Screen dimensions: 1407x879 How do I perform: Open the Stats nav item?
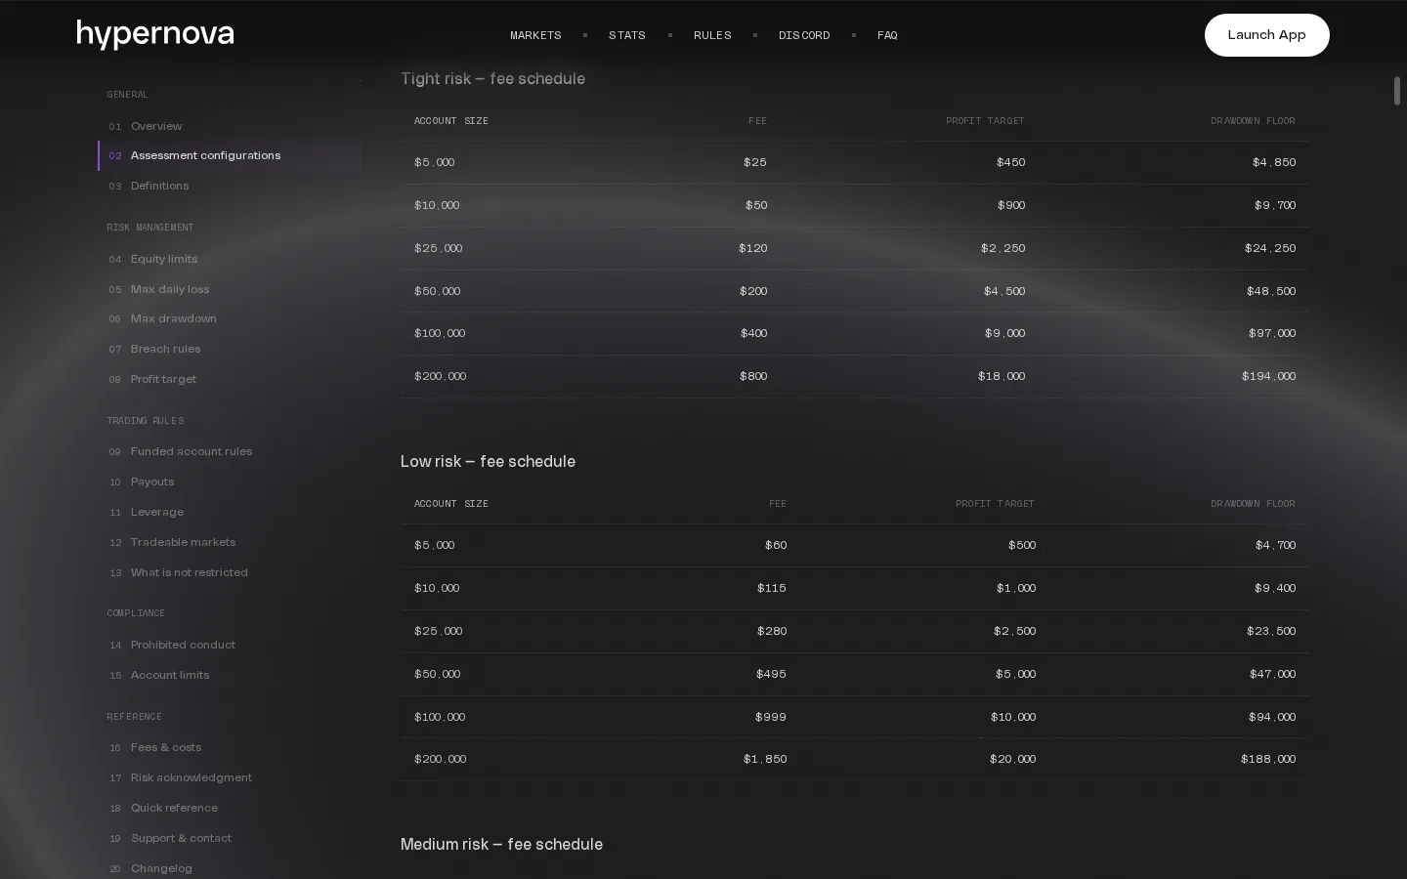(627, 35)
